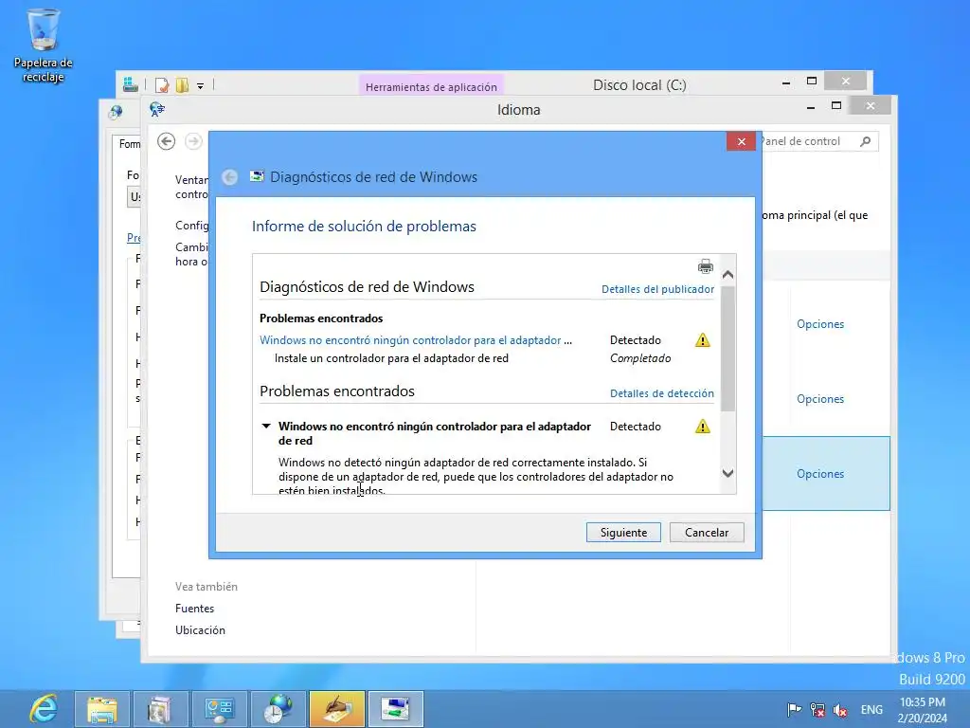Open the Recycle Bin on the desktop
Viewport: 970px width, 728px height.
44,44
